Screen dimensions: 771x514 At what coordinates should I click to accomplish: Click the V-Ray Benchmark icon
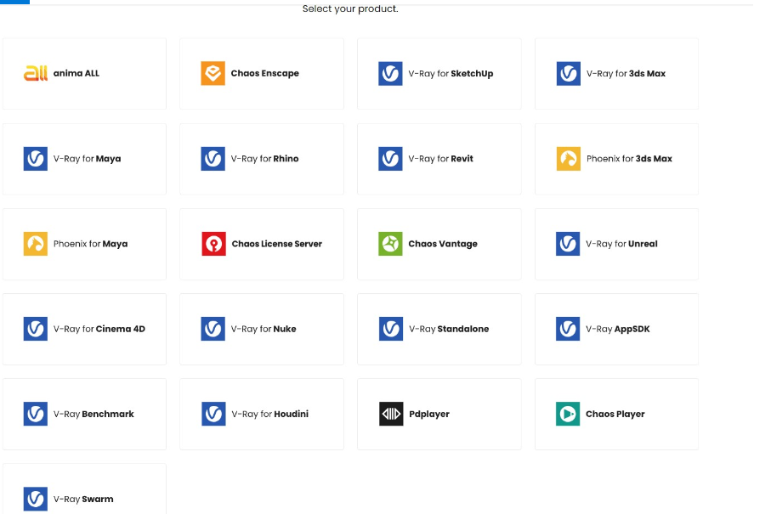point(36,414)
